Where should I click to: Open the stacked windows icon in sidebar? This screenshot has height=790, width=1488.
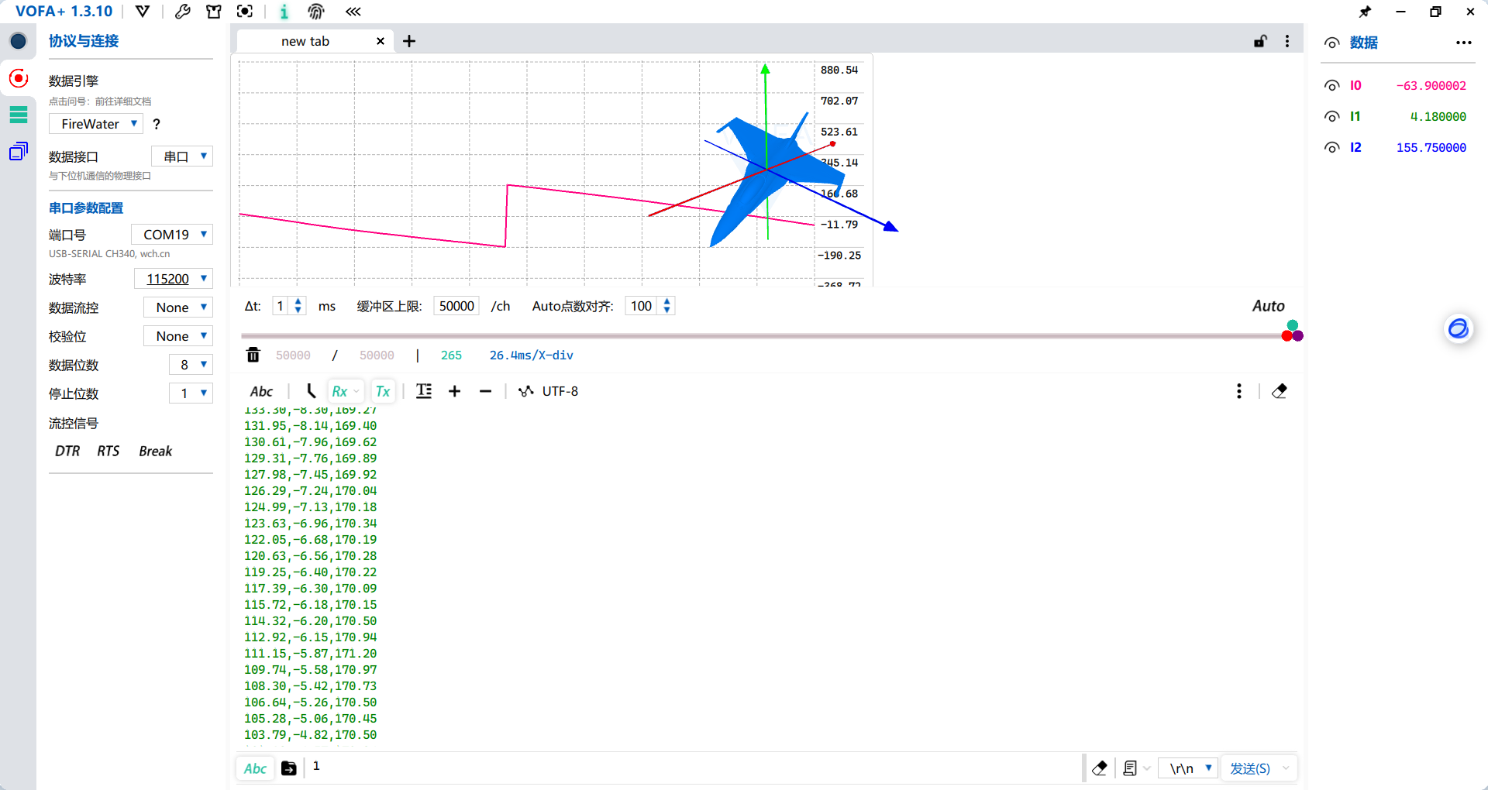click(x=19, y=151)
